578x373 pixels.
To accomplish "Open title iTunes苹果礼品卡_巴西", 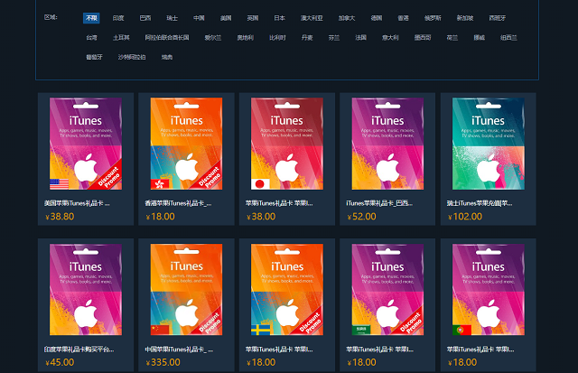I will tap(379, 203).
